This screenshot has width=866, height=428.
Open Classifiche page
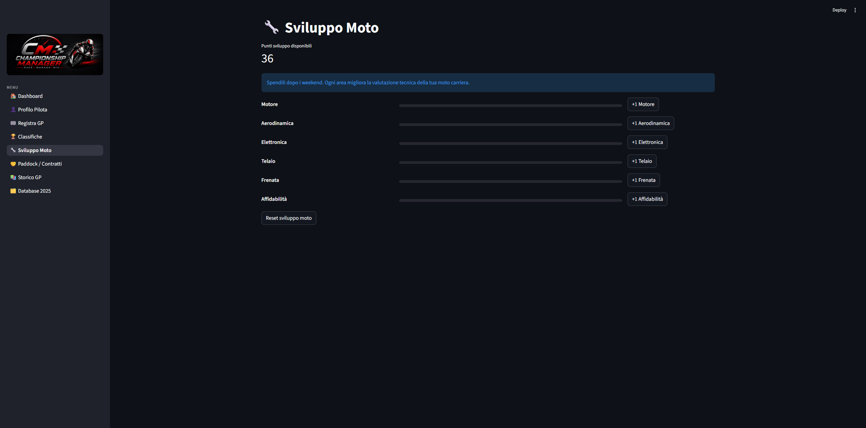[x=55, y=137]
